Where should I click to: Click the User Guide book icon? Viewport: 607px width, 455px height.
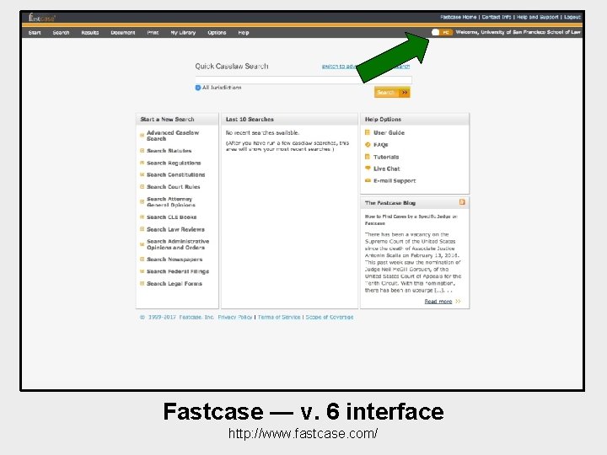[x=368, y=132]
